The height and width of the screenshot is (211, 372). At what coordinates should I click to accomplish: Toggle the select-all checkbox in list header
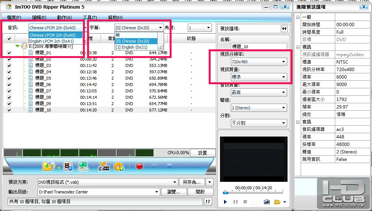coord(9,38)
